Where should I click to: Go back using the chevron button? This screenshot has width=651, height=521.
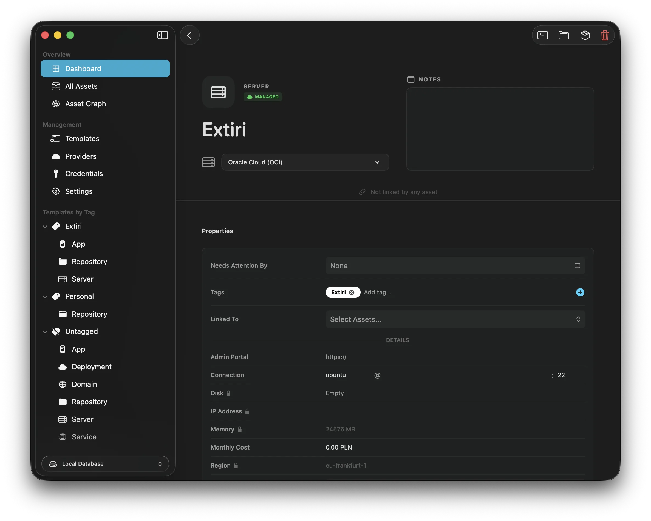click(189, 35)
